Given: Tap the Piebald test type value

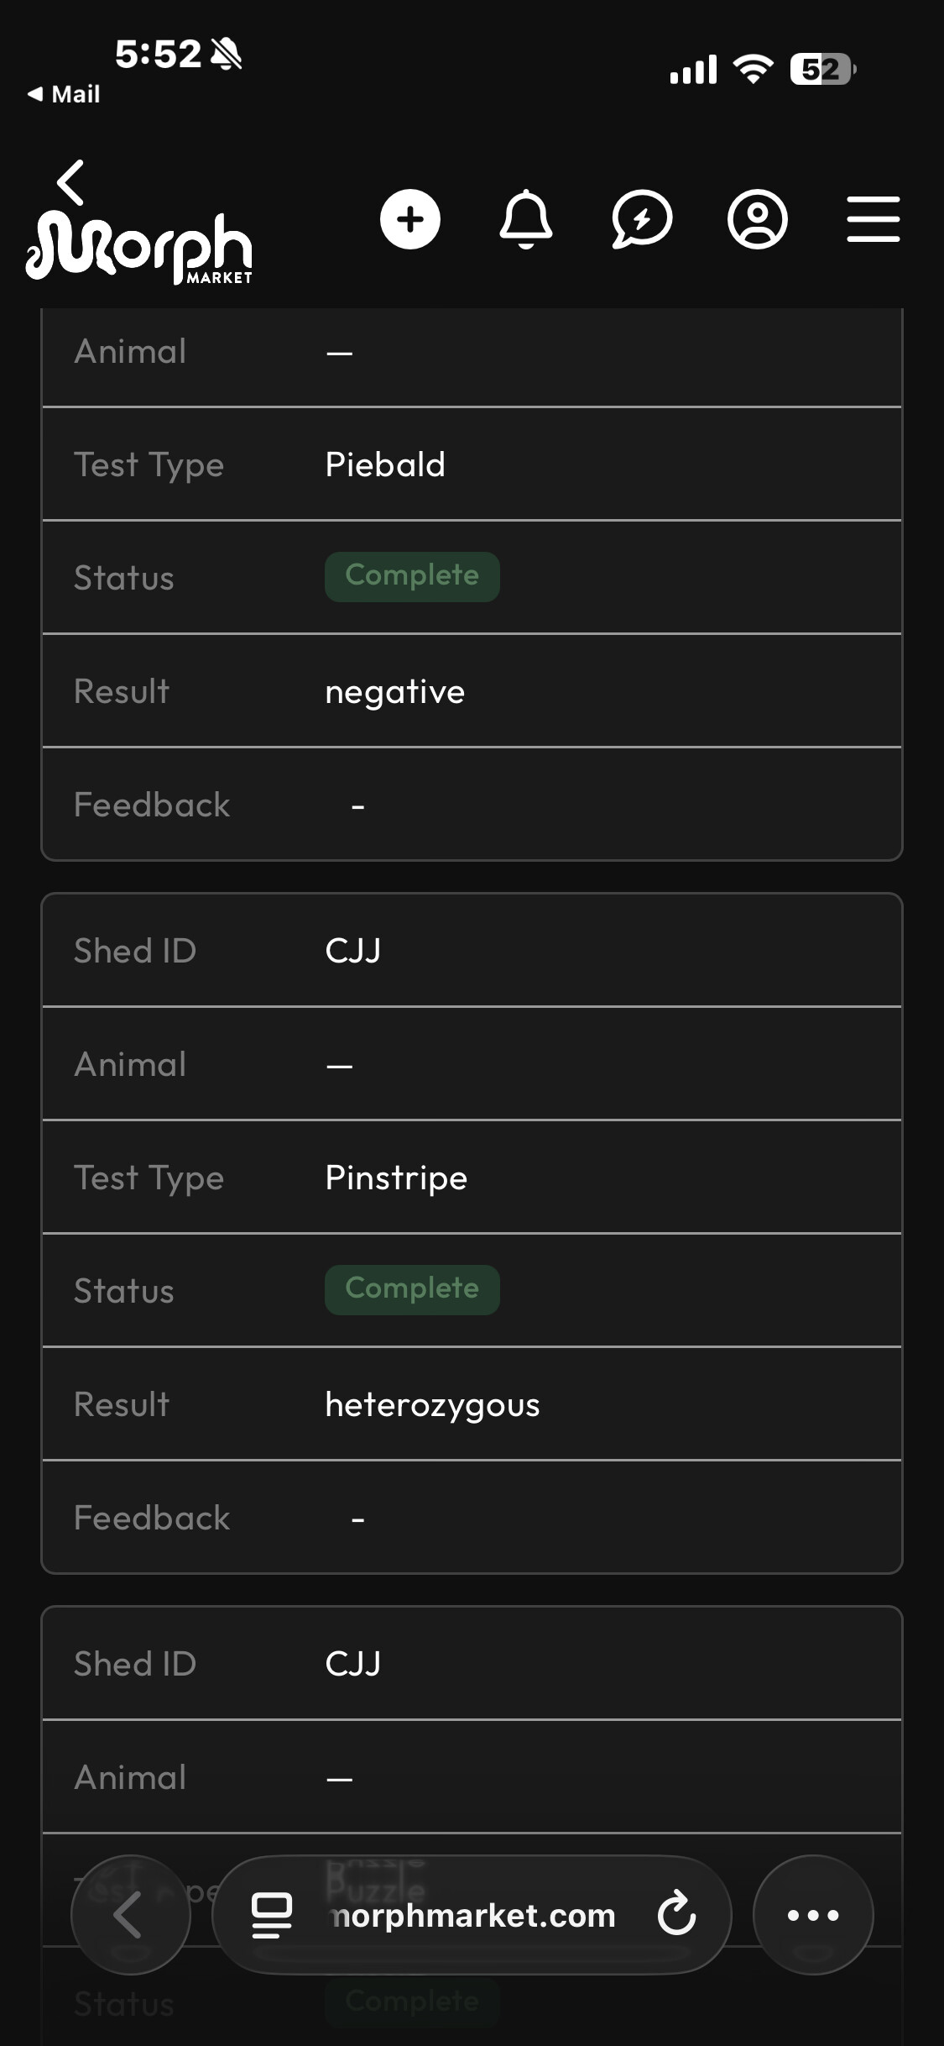Looking at the screenshot, I should click(385, 464).
